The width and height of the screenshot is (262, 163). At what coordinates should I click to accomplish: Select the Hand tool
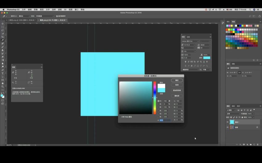2,83
